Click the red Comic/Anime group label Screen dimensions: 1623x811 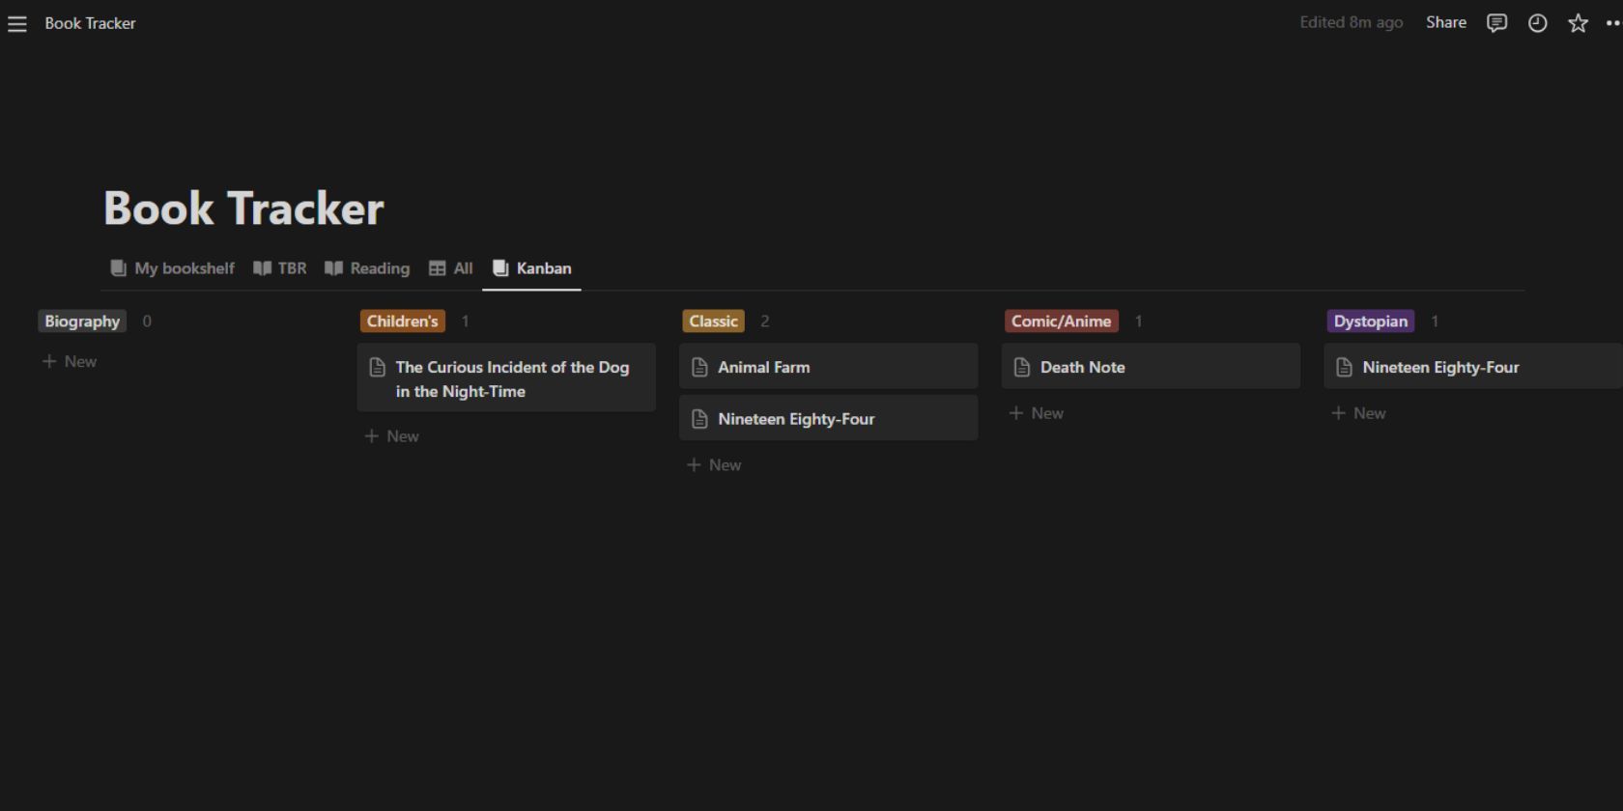coord(1061,322)
